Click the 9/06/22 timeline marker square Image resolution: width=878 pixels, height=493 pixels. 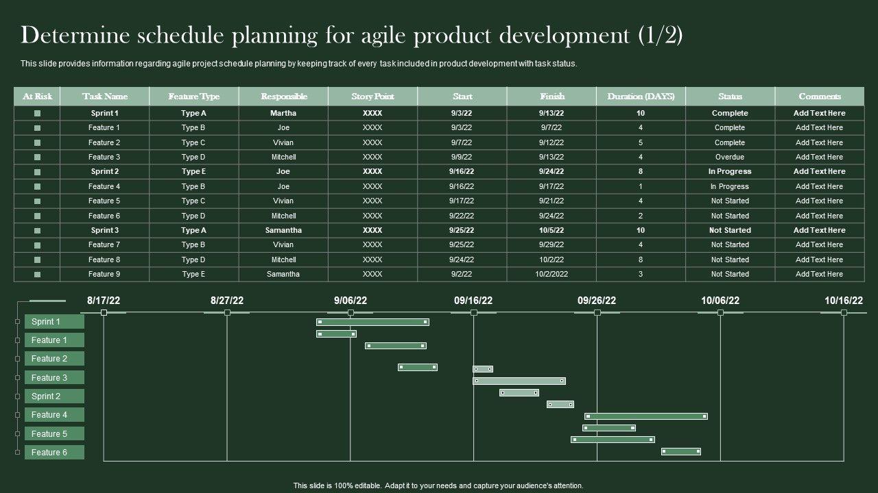point(351,312)
